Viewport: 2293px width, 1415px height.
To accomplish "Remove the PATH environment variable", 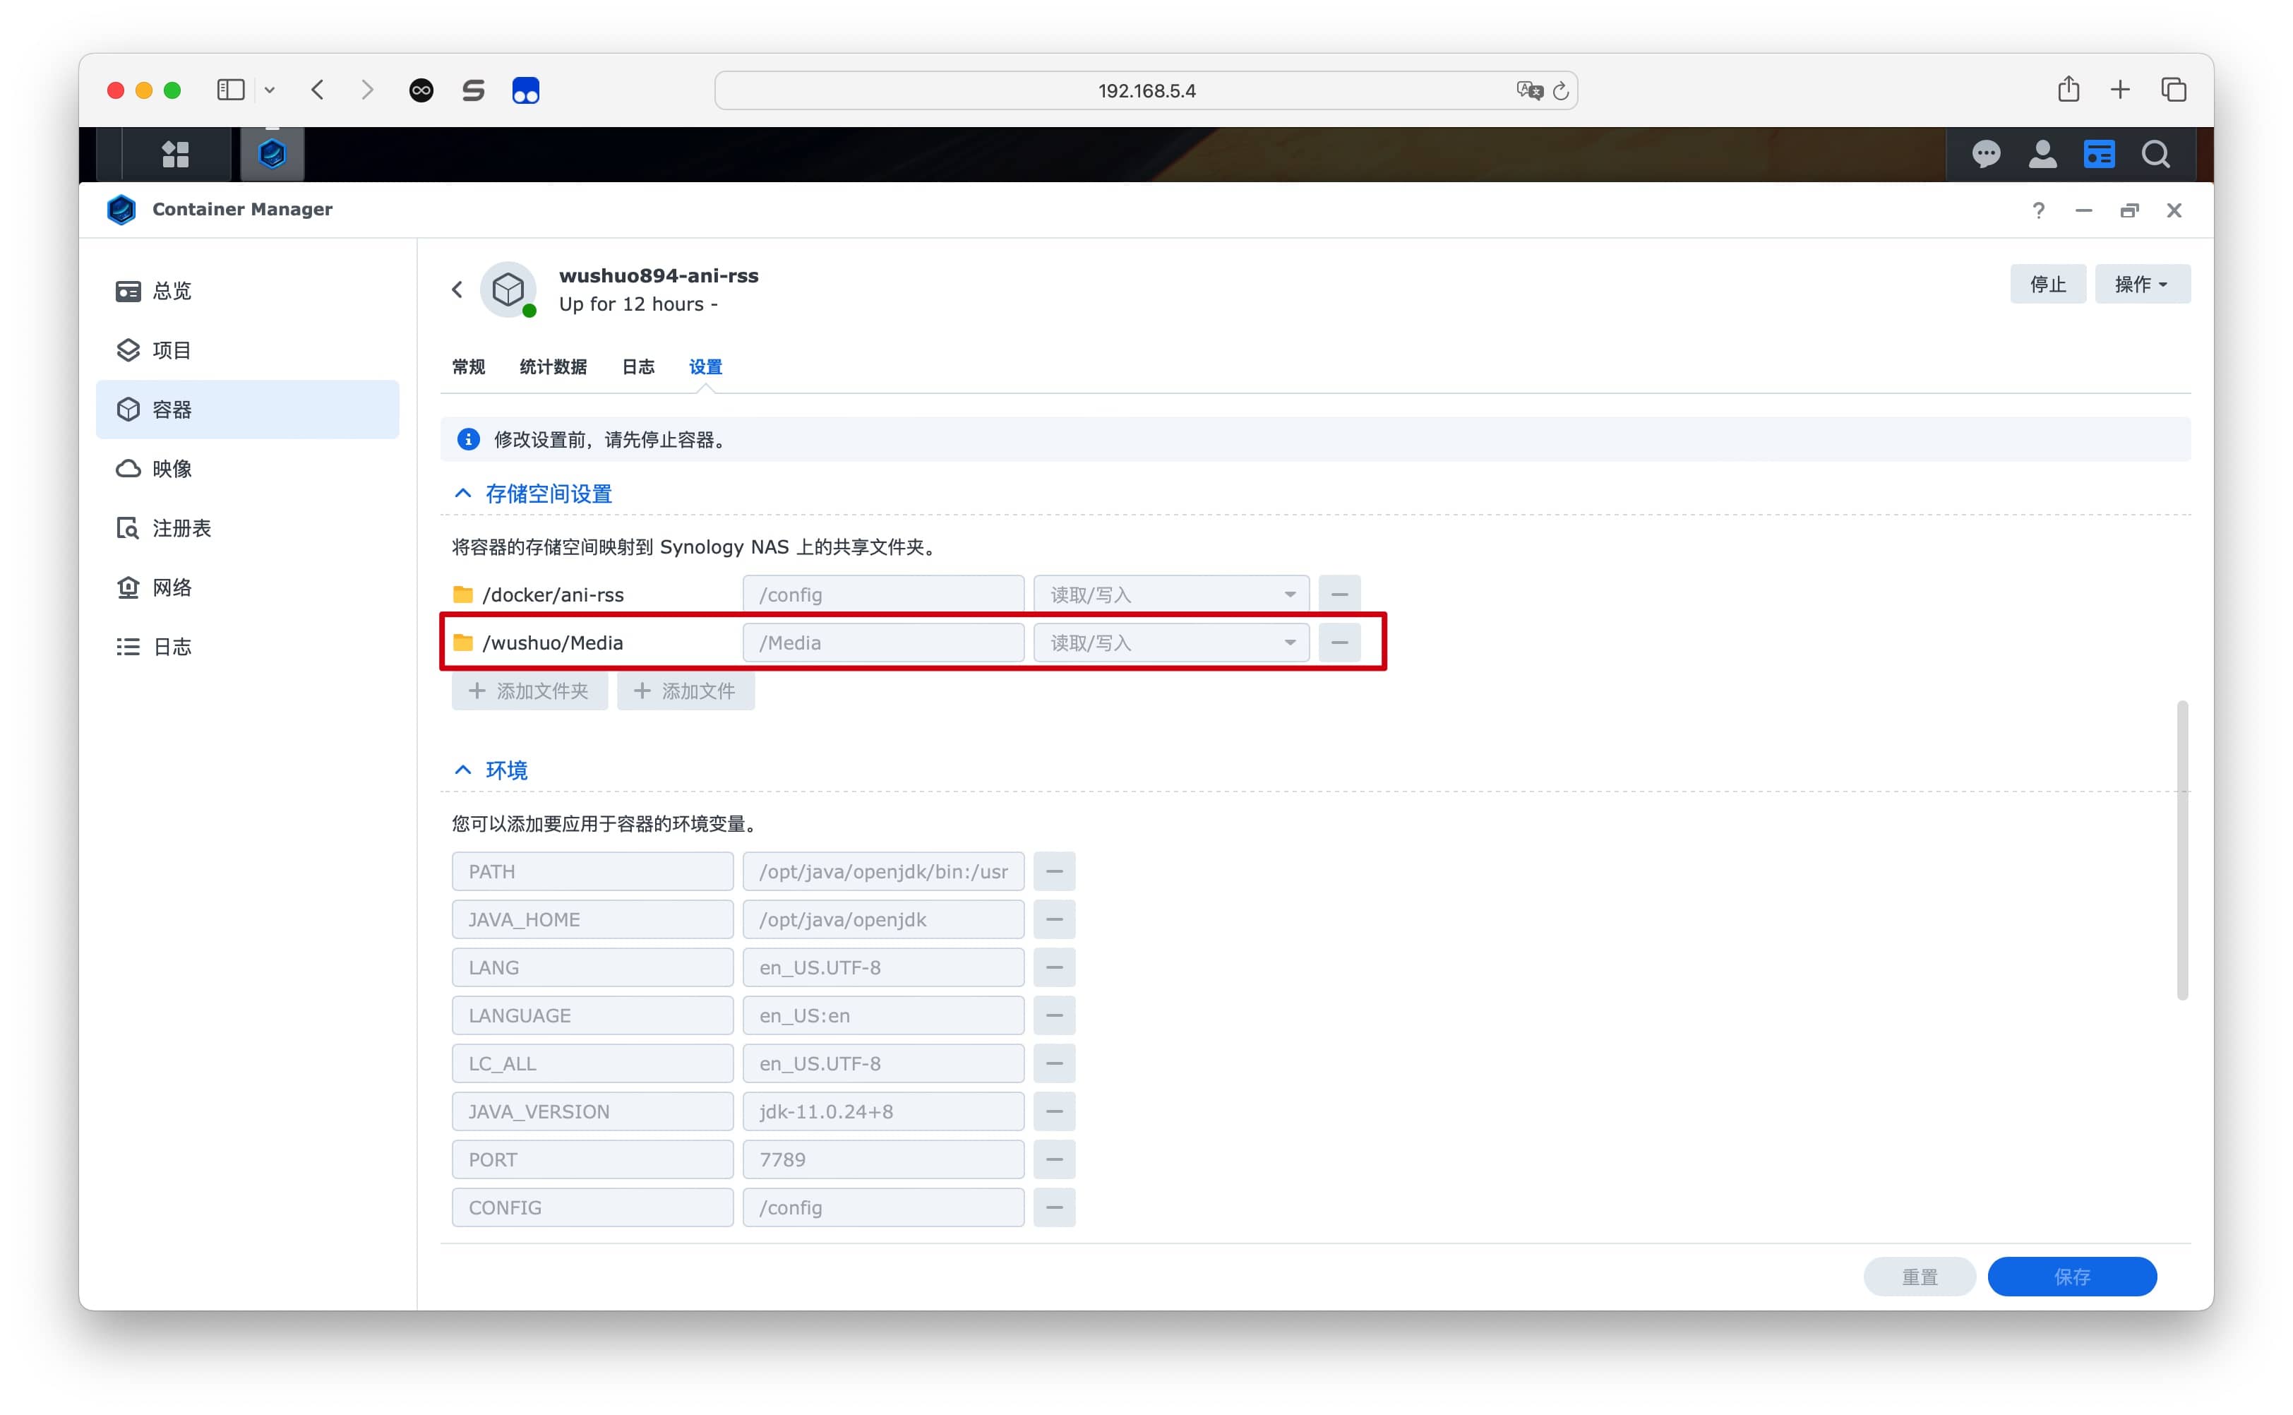I will (x=1053, y=871).
